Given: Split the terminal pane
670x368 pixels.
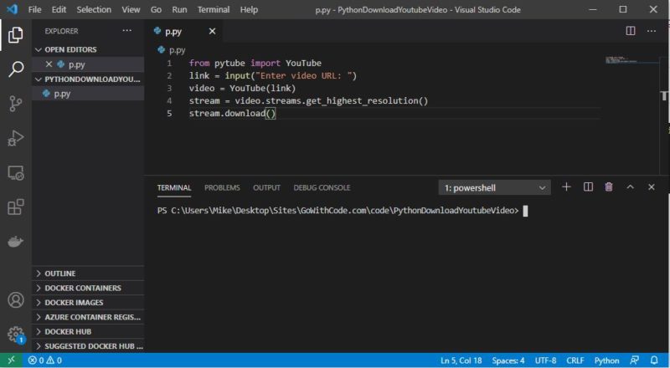Looking at the screenshot, I should point(588,187).
